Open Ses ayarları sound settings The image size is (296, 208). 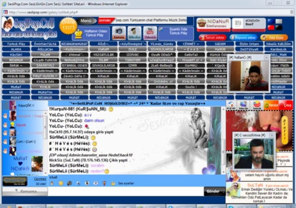coord(126,183)
